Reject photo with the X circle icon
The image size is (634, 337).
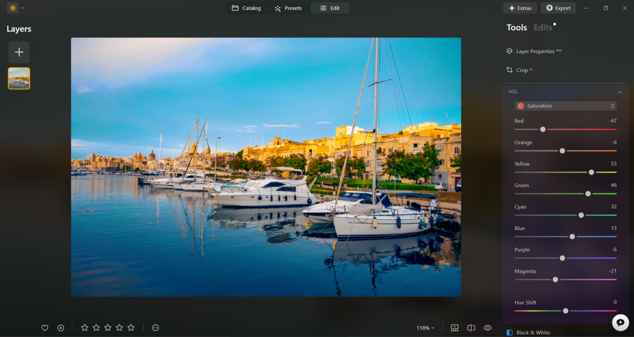coord(61,328)
